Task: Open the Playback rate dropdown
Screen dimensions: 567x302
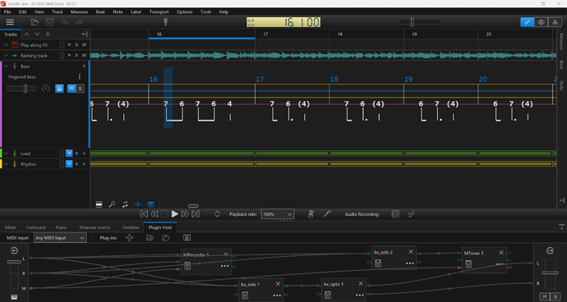Action: click(278, 214)
